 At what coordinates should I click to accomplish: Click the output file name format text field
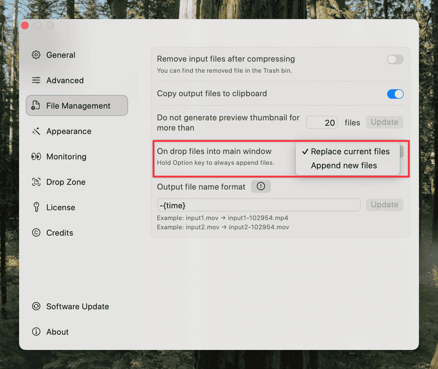click(x=258, y=205)
